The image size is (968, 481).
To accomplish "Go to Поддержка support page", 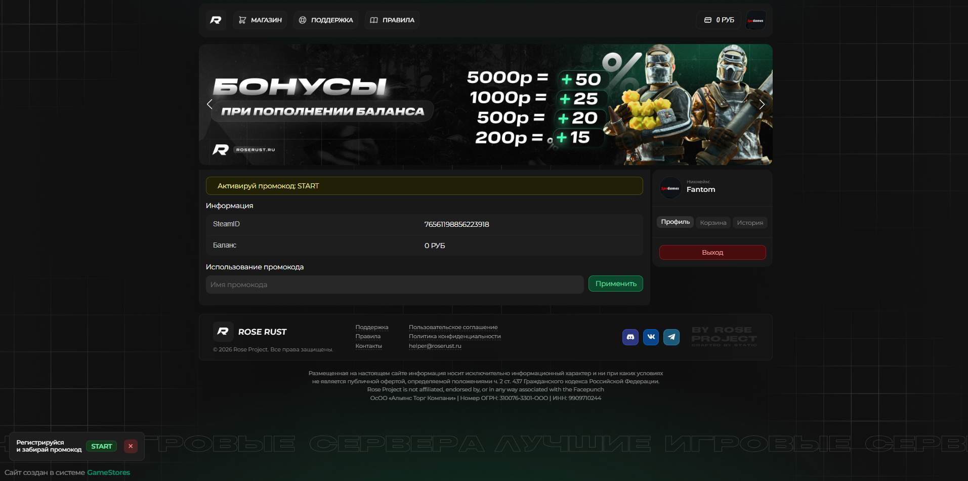I will point(326,20).
